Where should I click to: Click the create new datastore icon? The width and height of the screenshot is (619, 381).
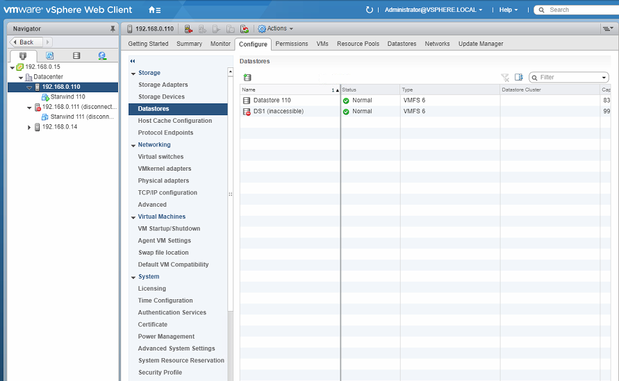click(247, 77)
